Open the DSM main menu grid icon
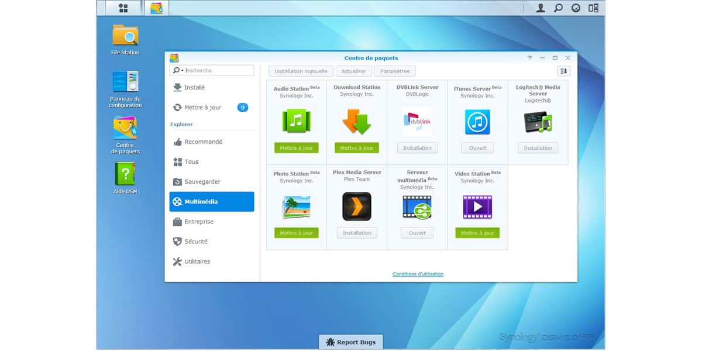 point(123,8)
